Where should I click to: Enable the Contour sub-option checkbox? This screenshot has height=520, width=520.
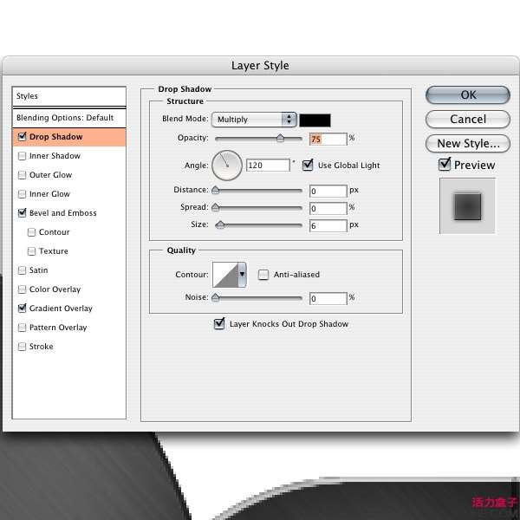click(31, 232)
